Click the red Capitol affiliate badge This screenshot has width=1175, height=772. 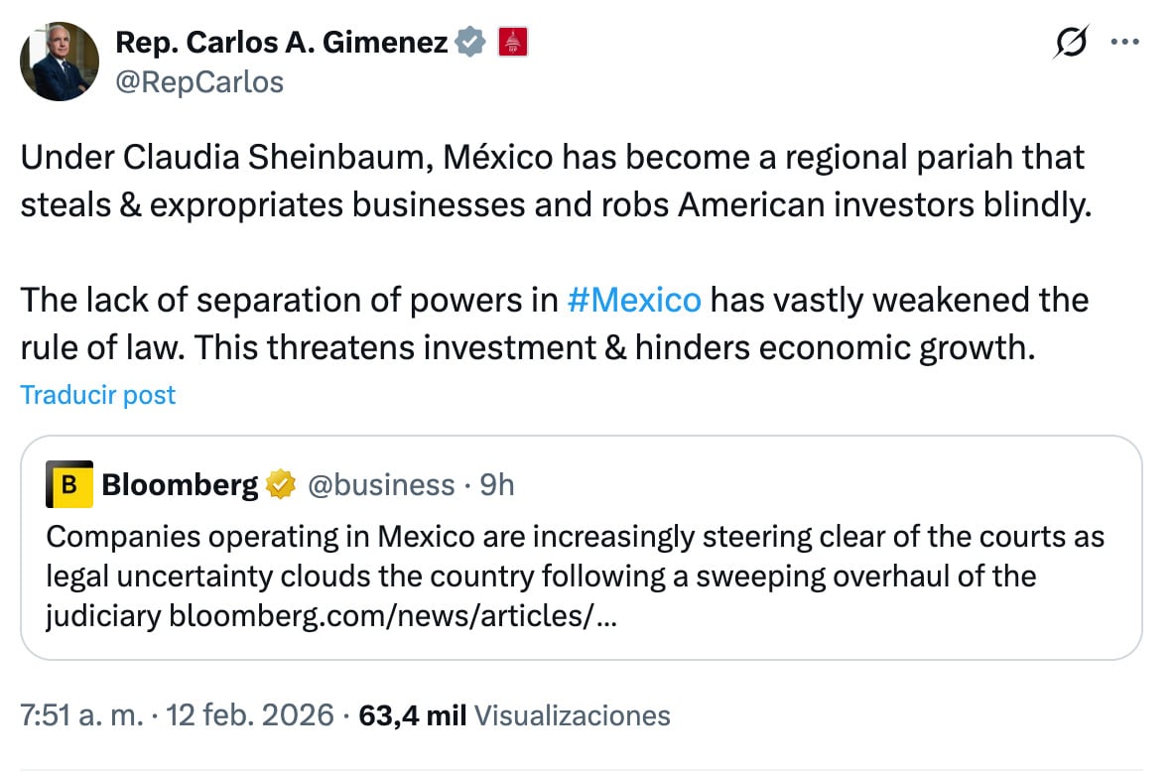(513, 41)
